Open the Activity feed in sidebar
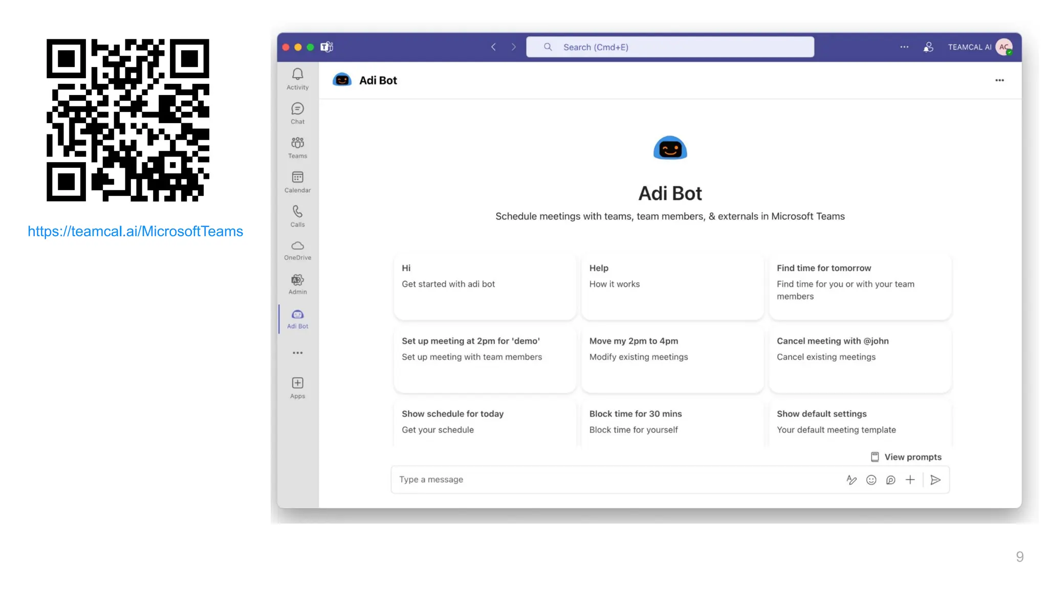This screenshot has height=589, width=1048. tap(297, 79)
